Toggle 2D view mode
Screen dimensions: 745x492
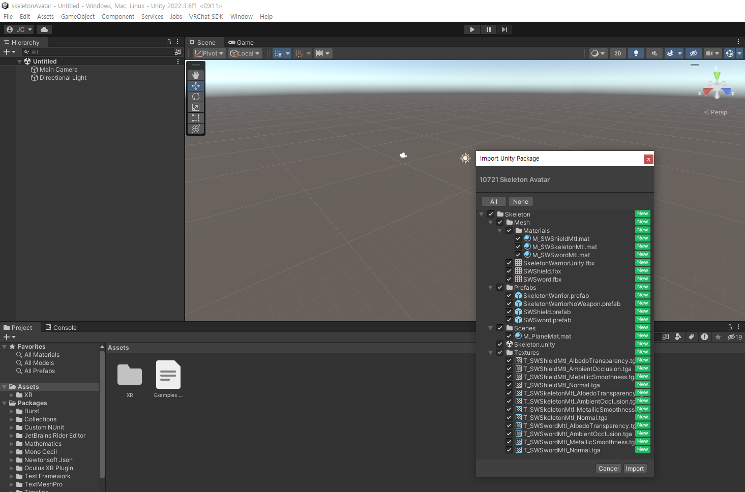[618, 53]
